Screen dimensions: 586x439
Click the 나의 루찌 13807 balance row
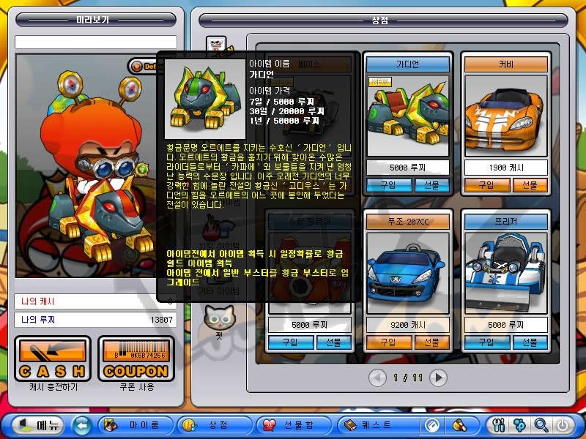[95, 320]
